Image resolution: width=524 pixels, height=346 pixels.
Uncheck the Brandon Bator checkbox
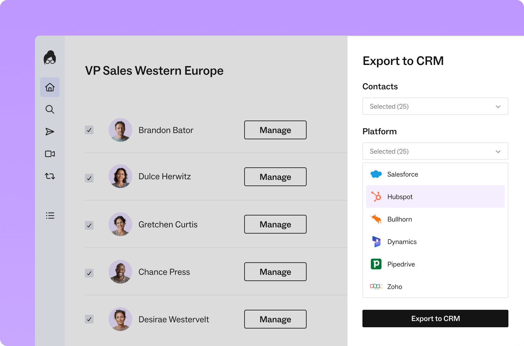click(x=89, y=130)
